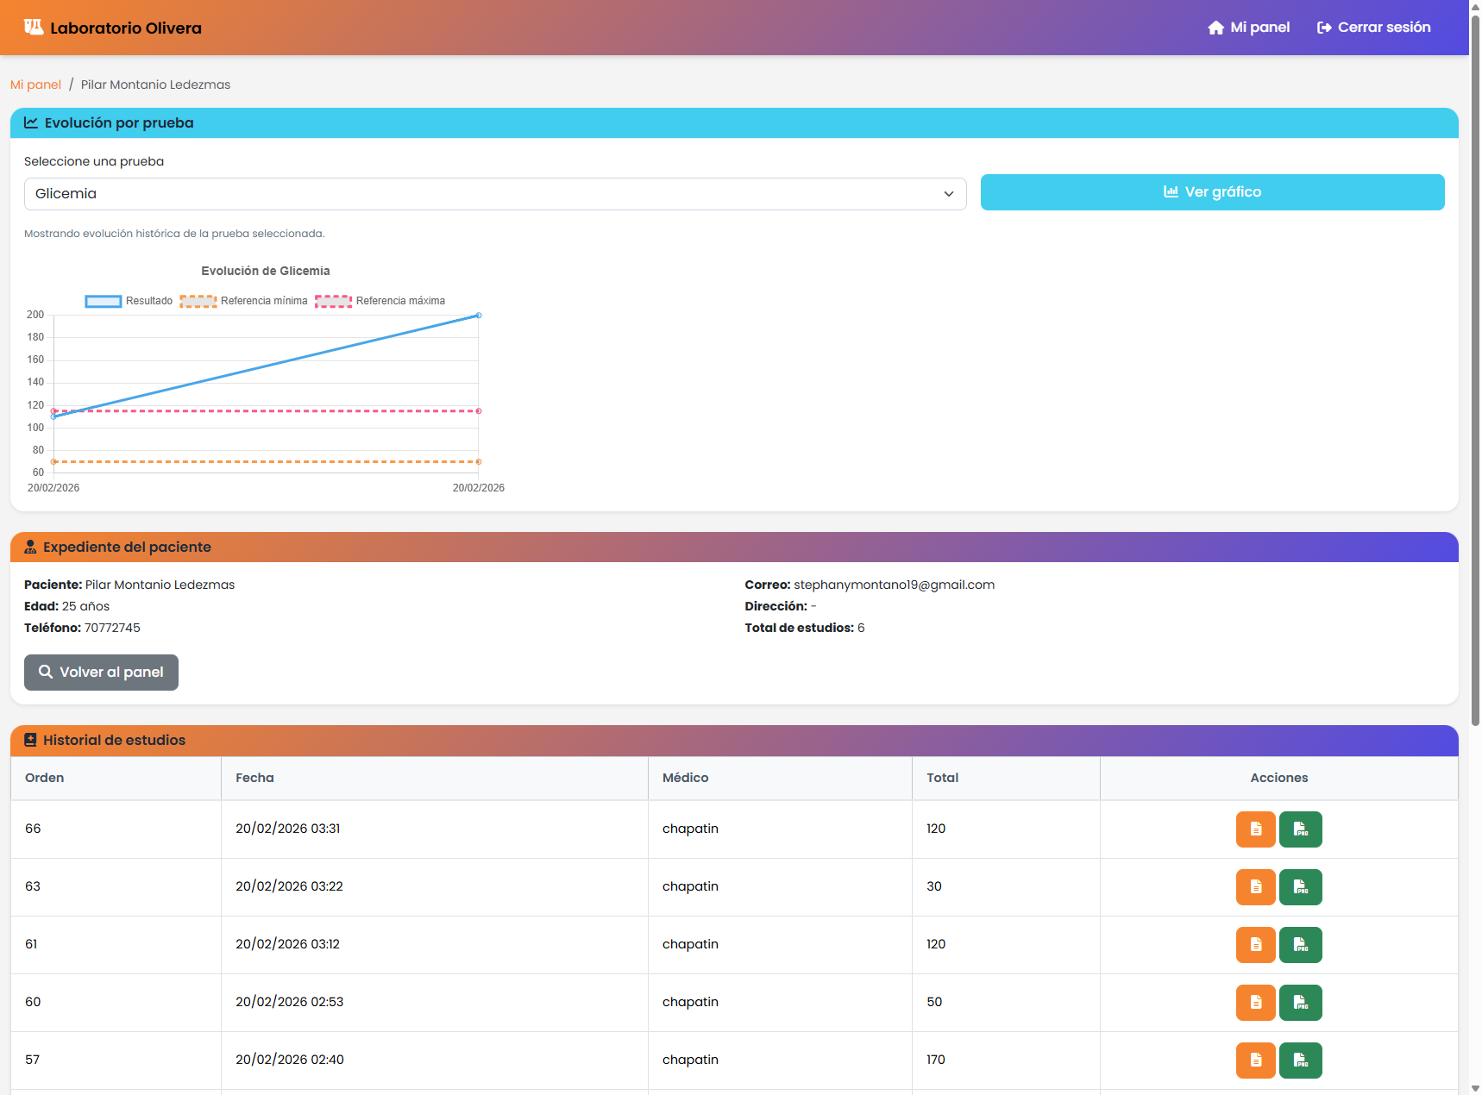
Task: Click the green PNG export icon for order 66
Action: tap(1300, 829)
